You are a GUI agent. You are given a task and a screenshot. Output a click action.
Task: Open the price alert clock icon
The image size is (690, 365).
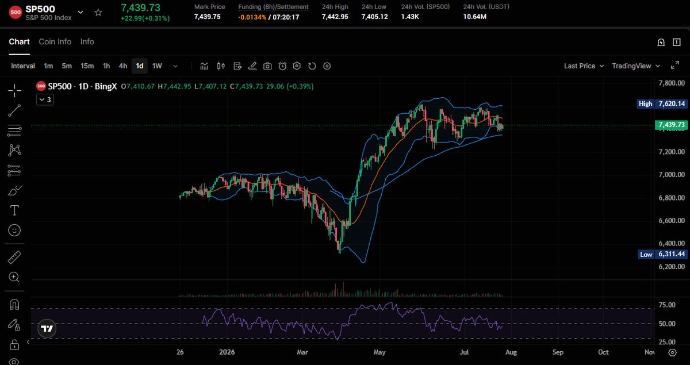[282, 66]
